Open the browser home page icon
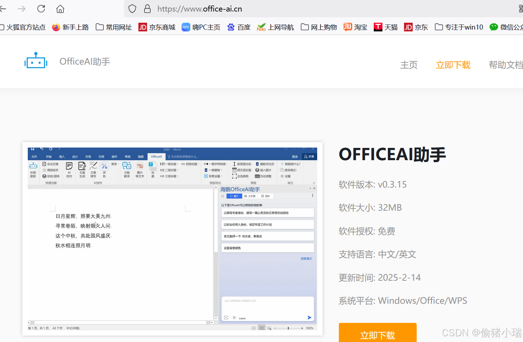Image resolution: width=523 pixels, height=342 pixels. (60, 9)
